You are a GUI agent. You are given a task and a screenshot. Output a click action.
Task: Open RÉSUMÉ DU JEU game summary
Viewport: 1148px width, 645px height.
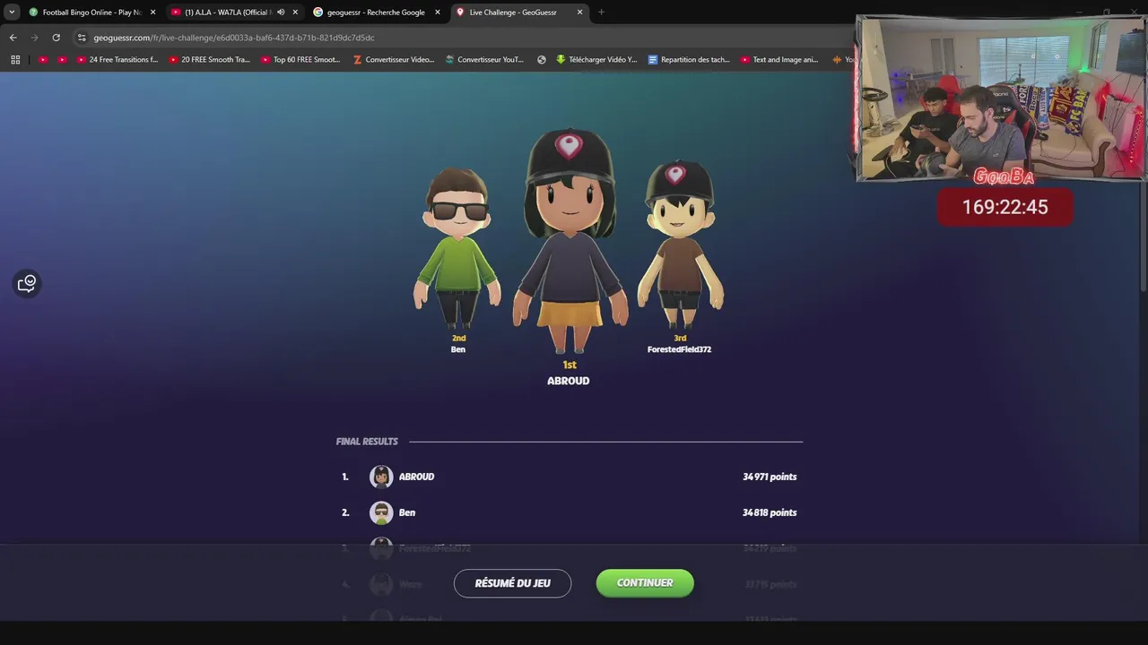click(x=512, y=583)
